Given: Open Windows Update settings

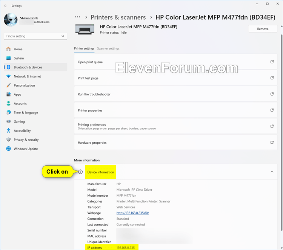Looking at the screenshot, I should pyautogui.click(x=35, y=149).
